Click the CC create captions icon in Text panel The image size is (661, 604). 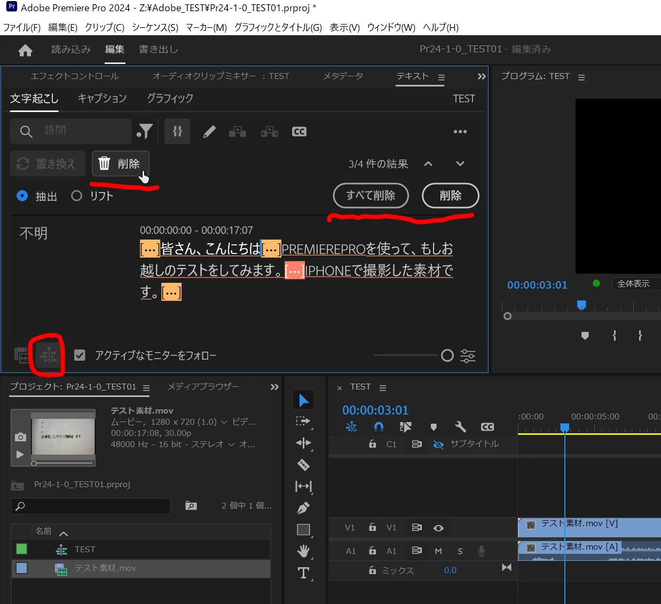pyautogui.click(x=299, y=131)
